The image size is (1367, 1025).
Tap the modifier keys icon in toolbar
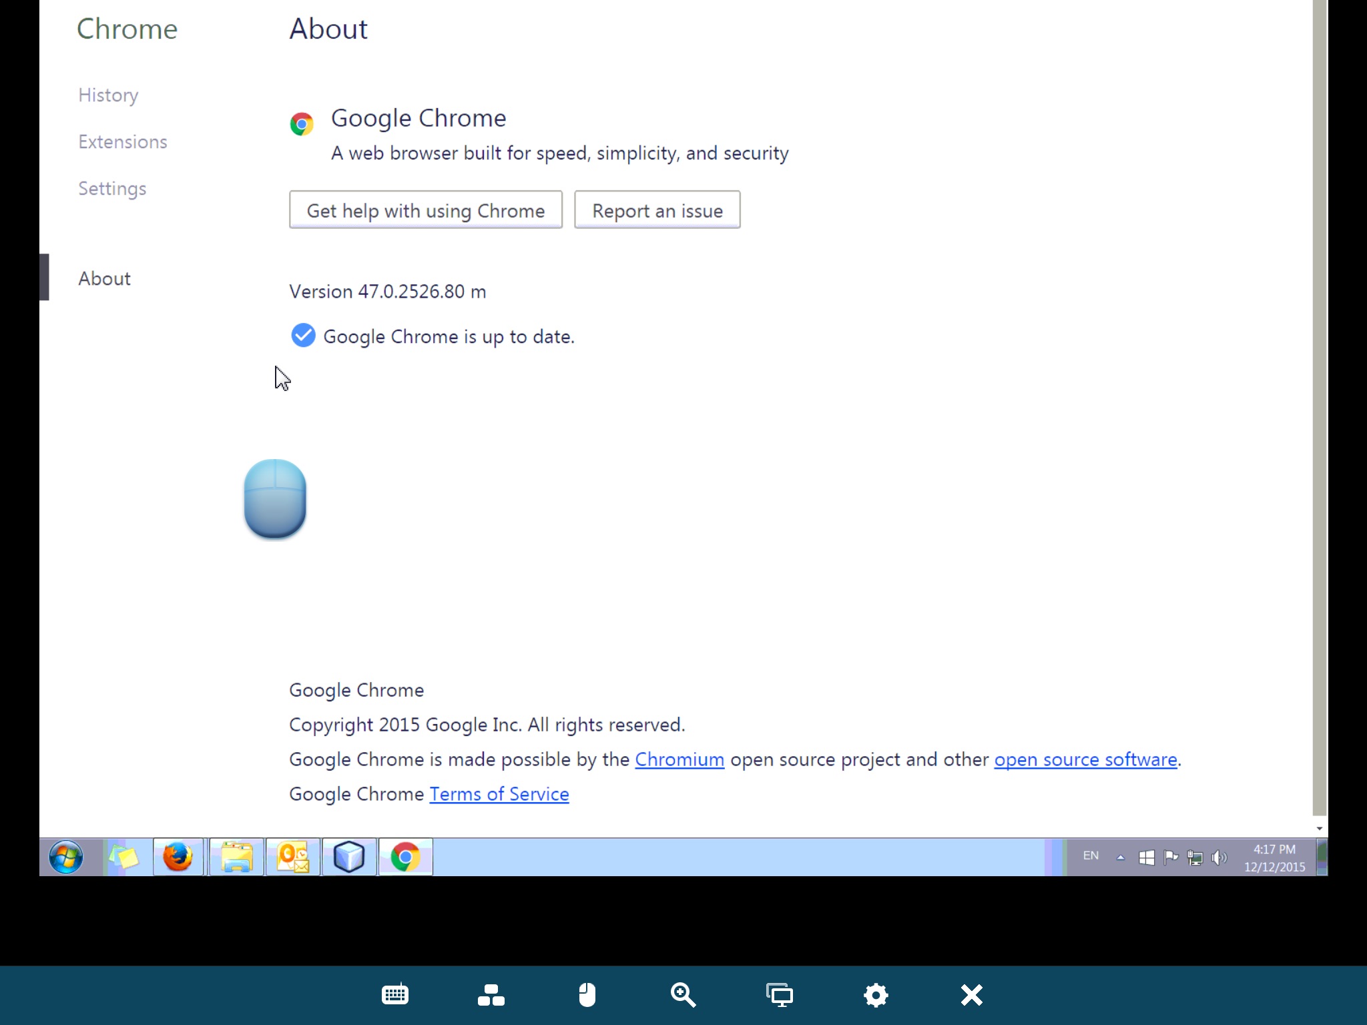(491, 994)
